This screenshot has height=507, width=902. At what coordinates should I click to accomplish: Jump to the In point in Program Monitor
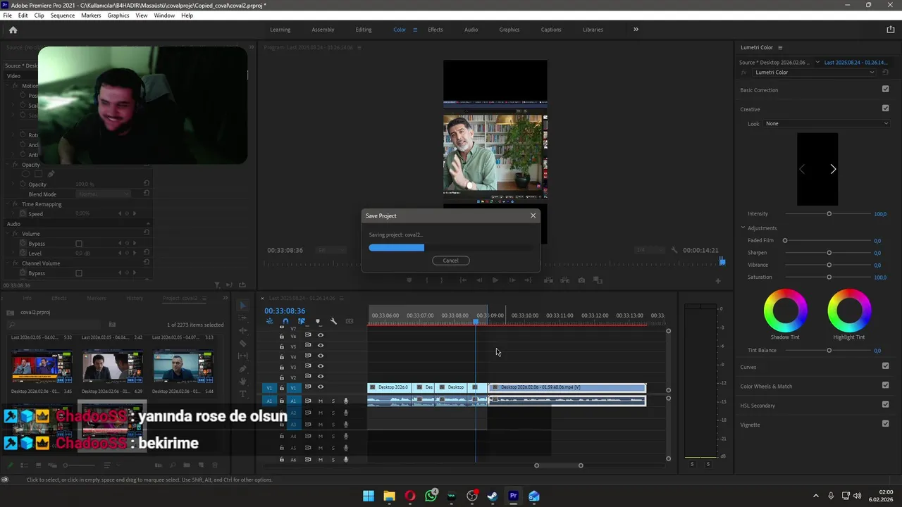pos(462,280)
